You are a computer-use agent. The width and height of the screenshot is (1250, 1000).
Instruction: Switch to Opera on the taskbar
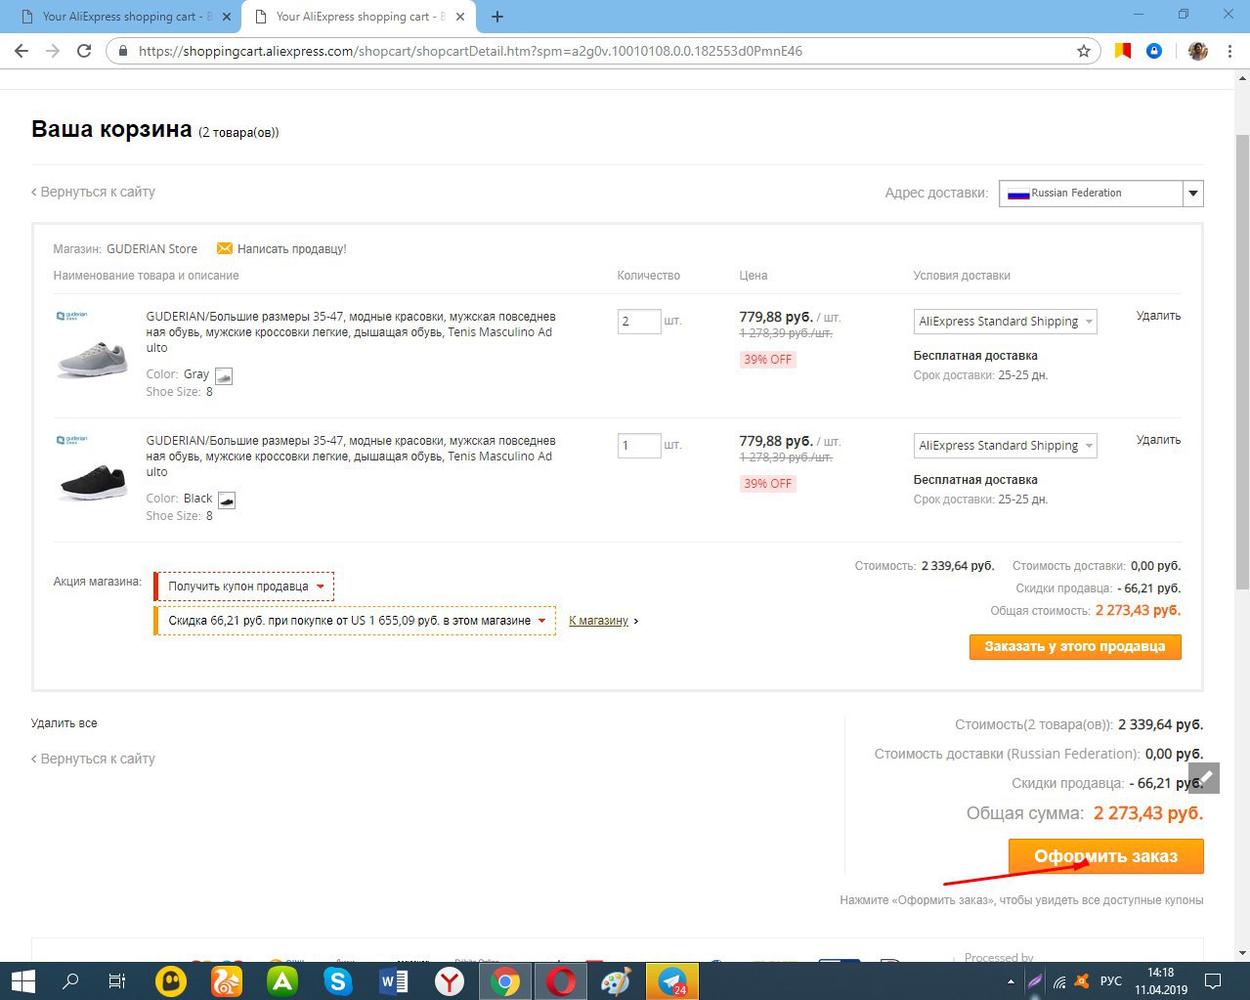coord(561,980)
